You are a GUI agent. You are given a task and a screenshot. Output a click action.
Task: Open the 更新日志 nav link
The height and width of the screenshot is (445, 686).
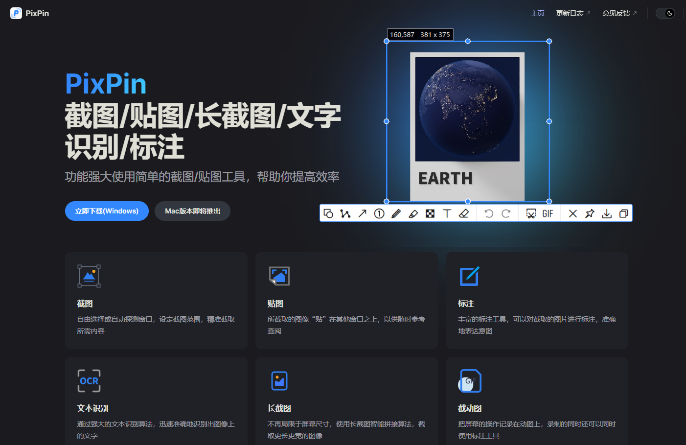click(573, 13)
